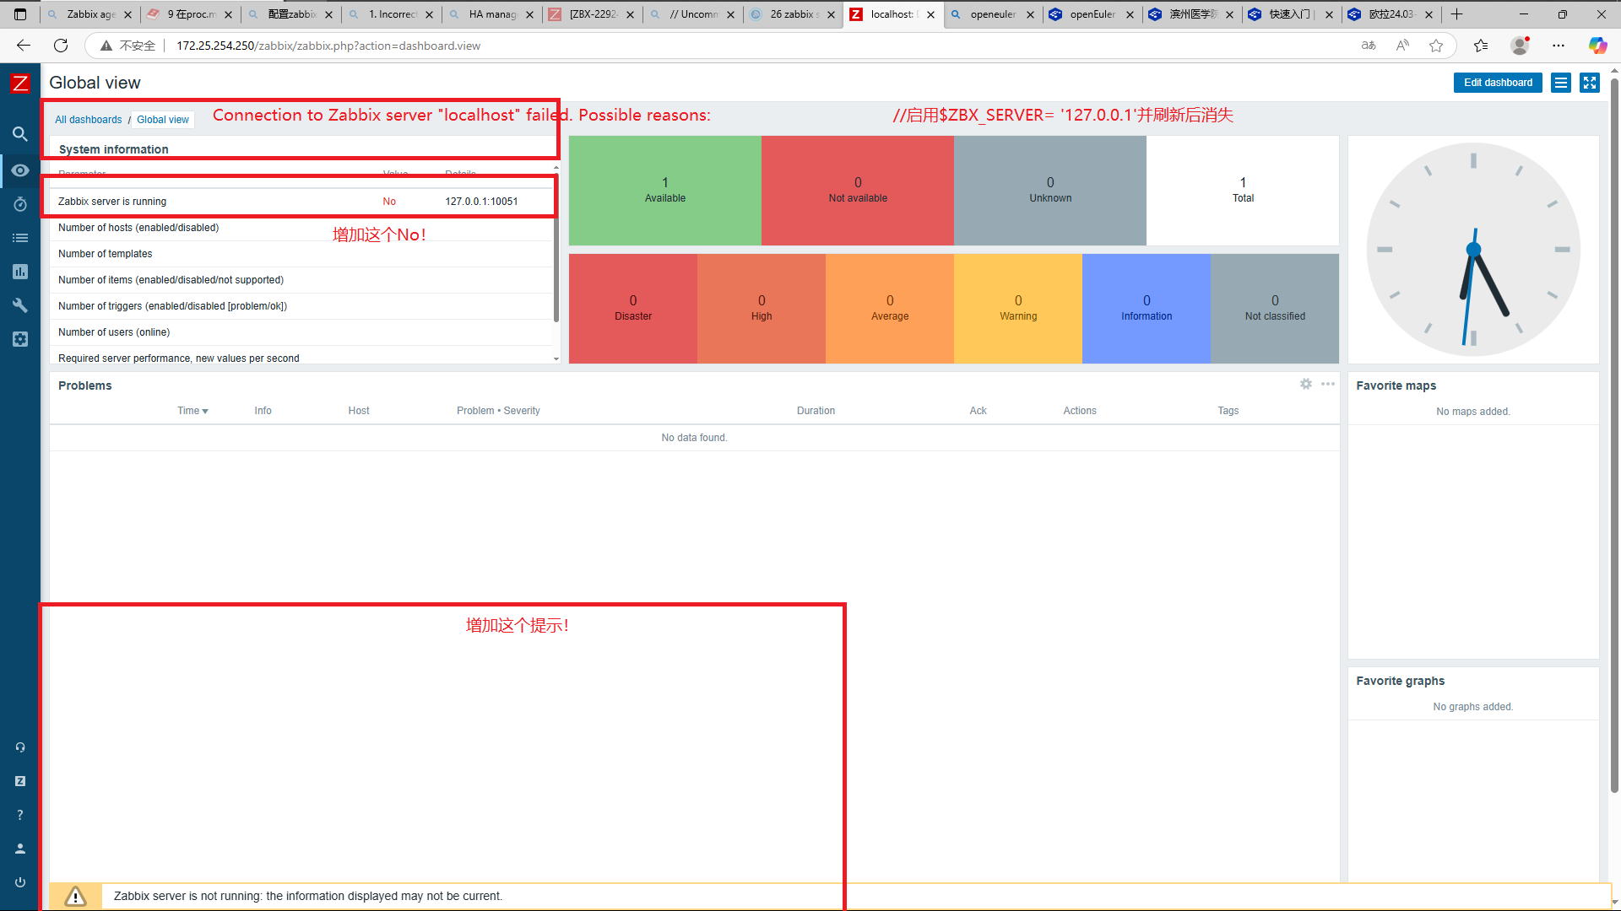Click the Integrations Z icon in sidebar
This screenshot has width=1621, height=911.
pos(20,781)
